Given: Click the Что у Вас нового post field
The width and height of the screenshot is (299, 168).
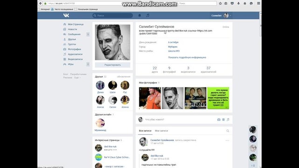Looking at the screenshot, I should tap(179, 119).
